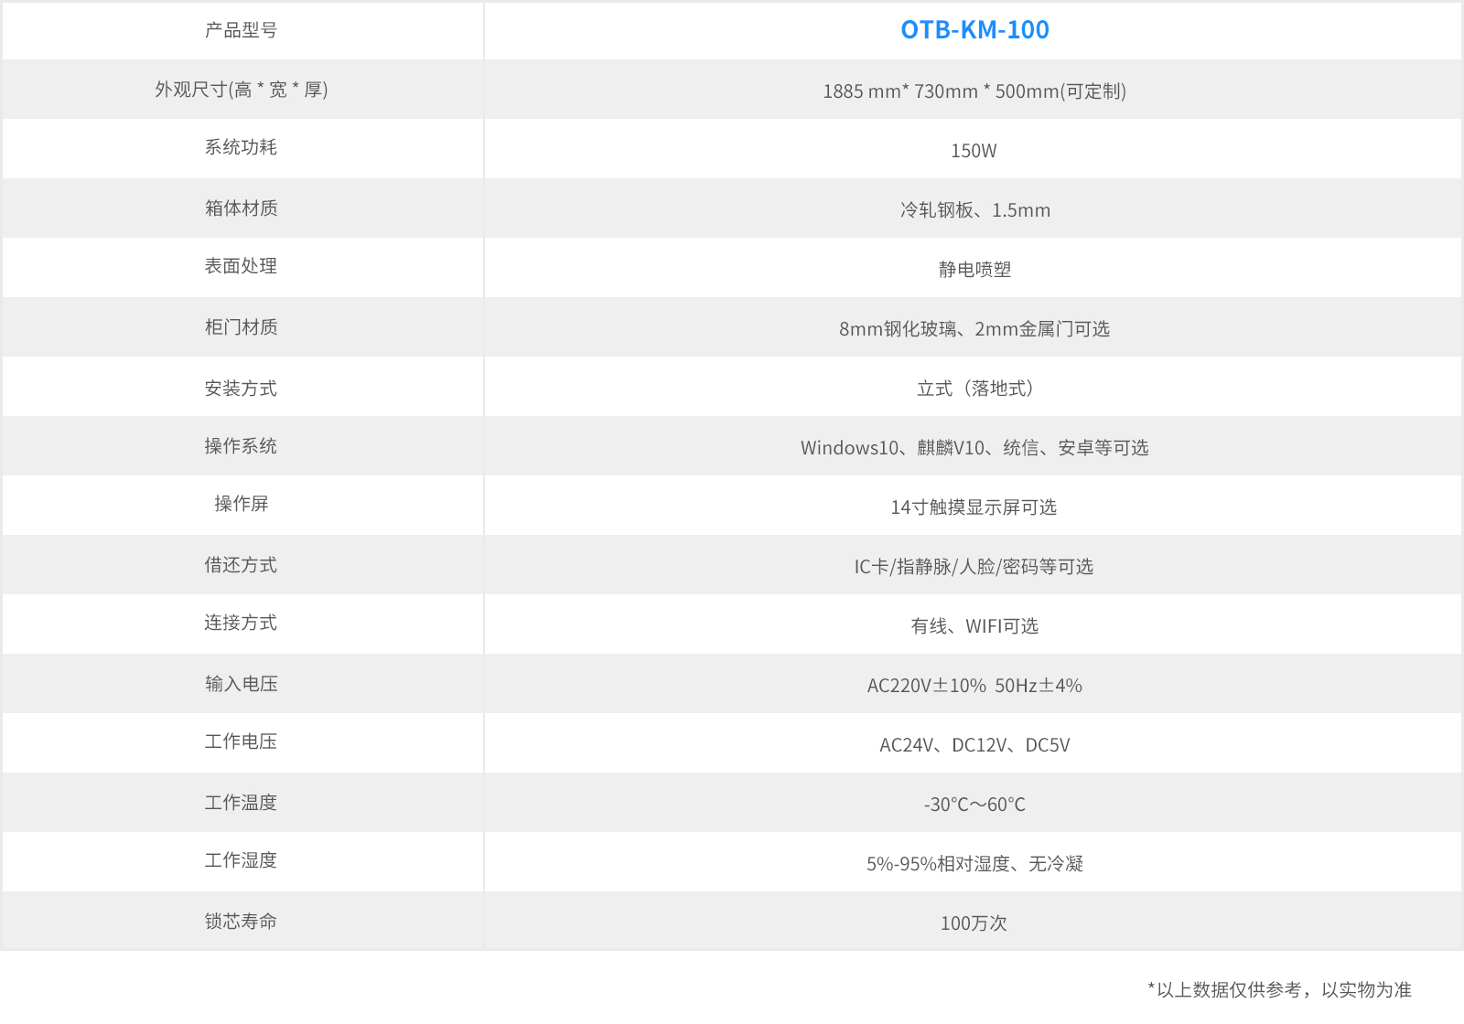Select the 静电喷塑 surface treatment value

click(974, 270)
